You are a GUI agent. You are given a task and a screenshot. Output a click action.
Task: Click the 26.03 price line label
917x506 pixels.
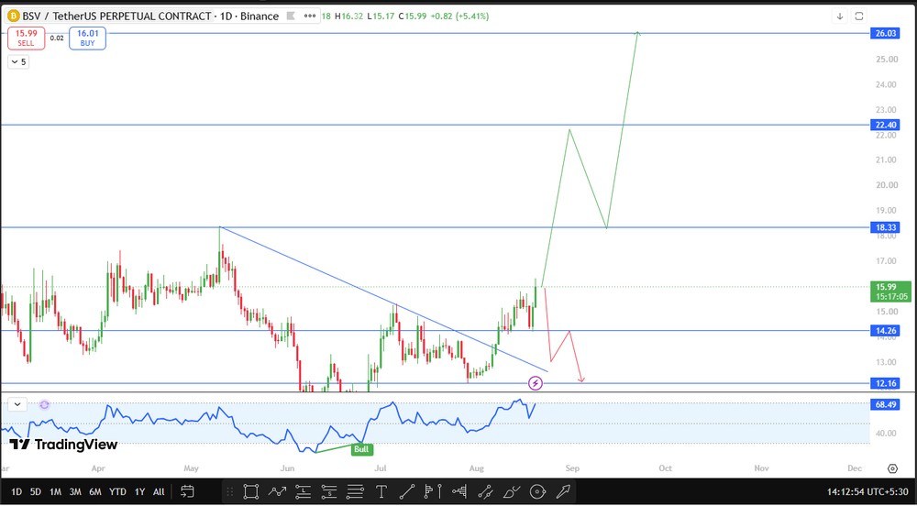coord(884,33)
